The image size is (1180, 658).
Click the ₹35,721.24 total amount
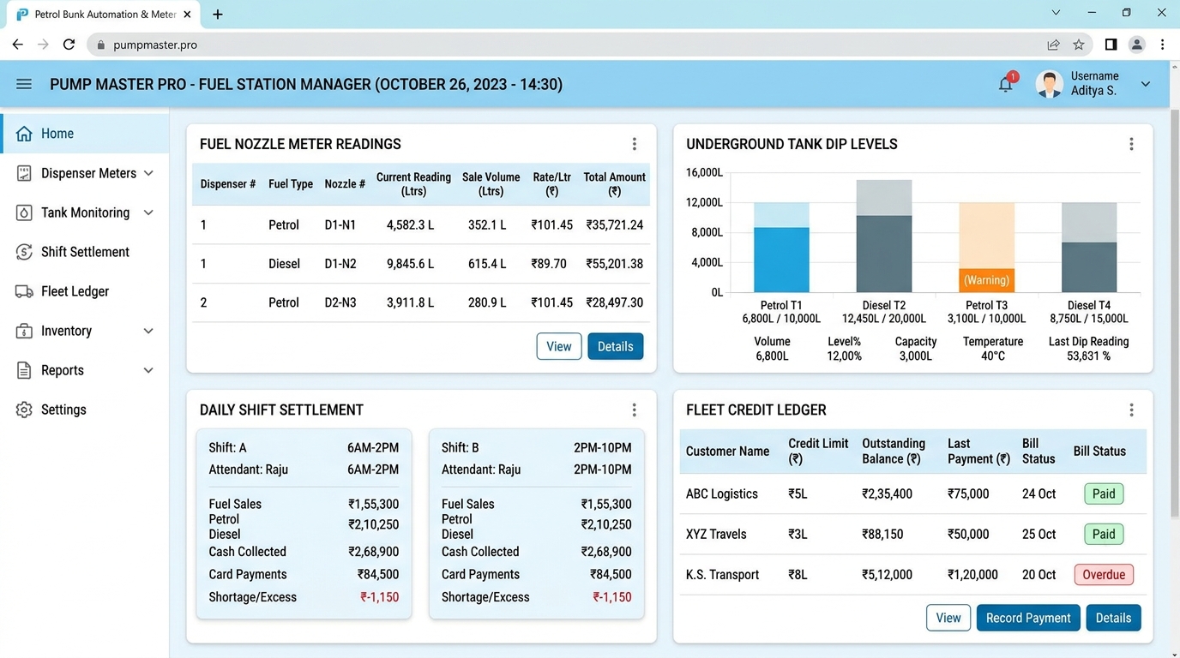click(x=615, y=225)
